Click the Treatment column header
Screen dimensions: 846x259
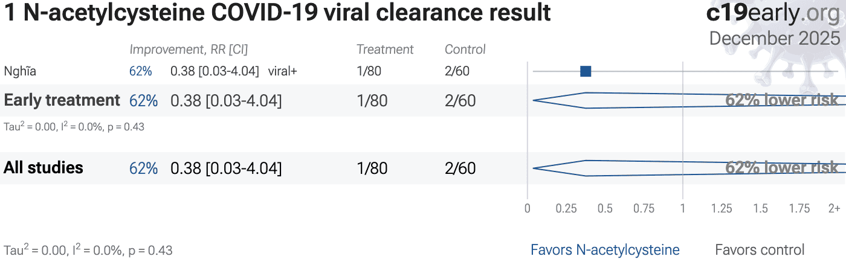[385, 50]
